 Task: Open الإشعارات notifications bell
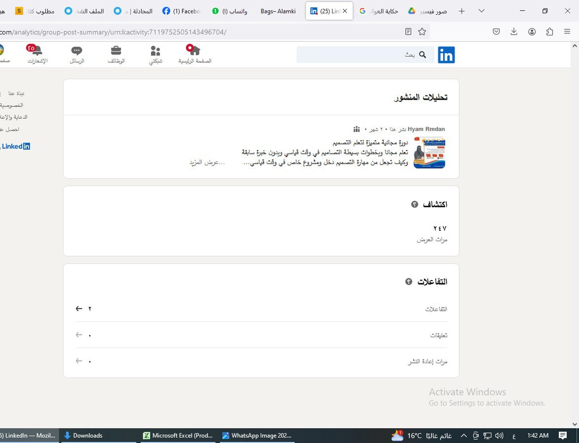[x=37, y=54]
